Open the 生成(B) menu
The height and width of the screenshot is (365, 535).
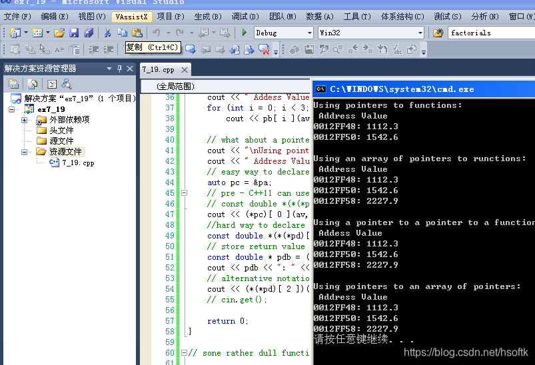tap(208, 17)
